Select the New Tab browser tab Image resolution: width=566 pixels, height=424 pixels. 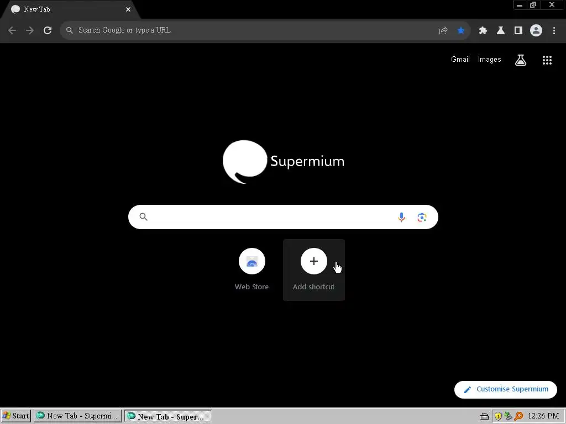[x=70, y=9]
